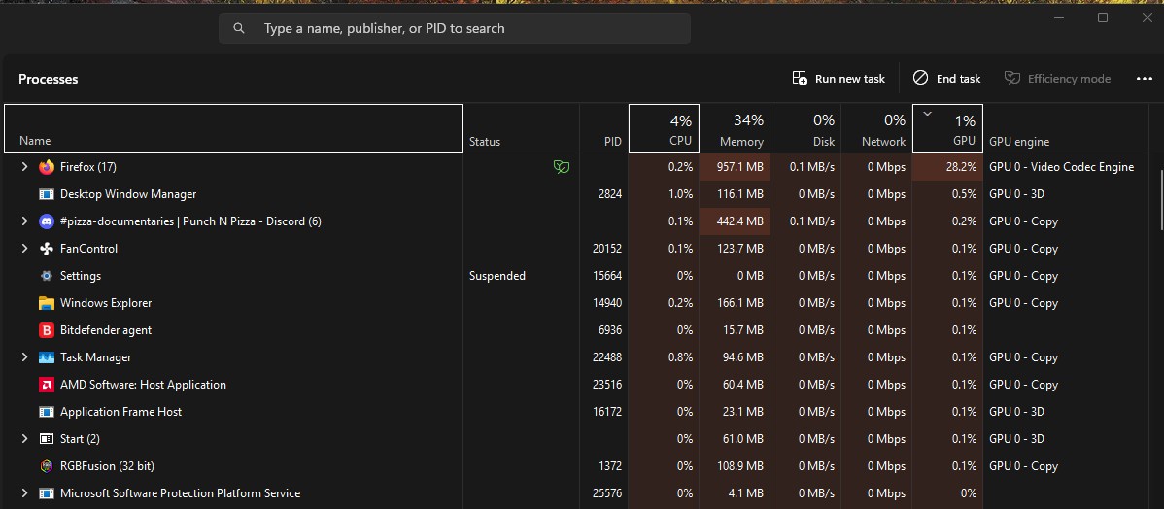Expand the Task Manager process group

coord(24,357)
